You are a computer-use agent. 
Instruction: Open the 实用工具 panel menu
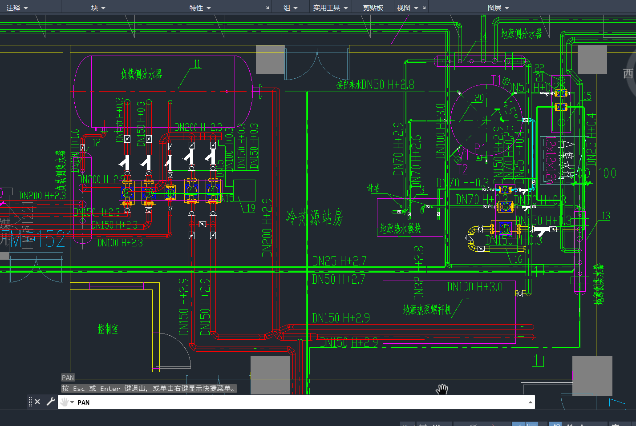coord(330,8)
